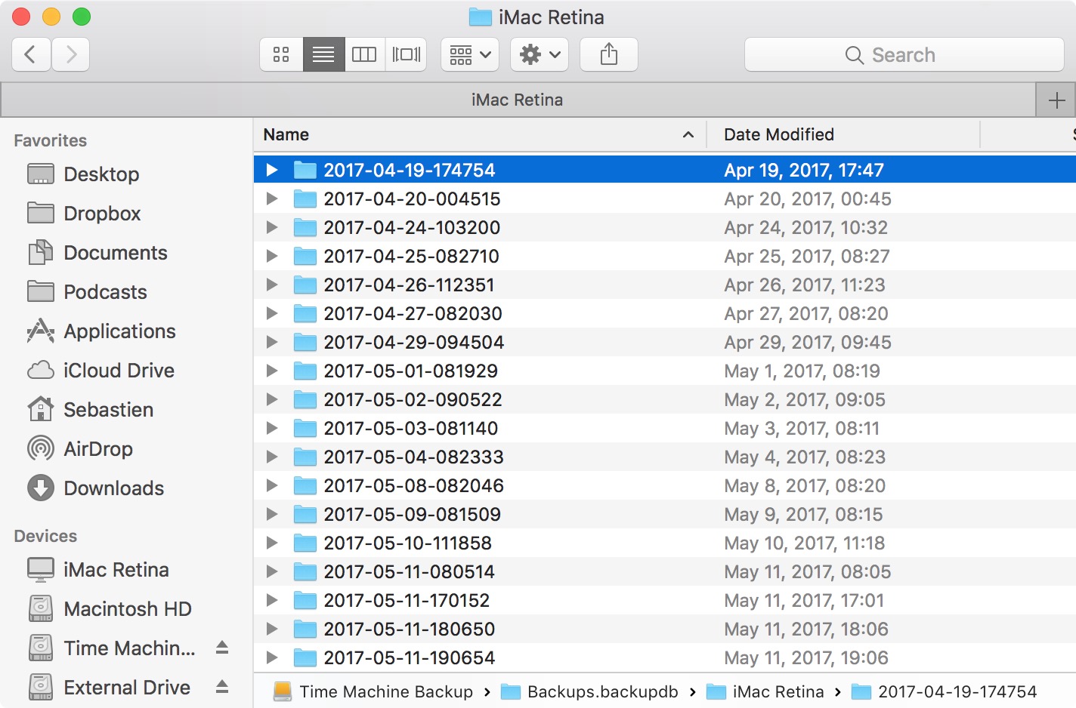The image size is (1076, 708).
Task: Click the Share toolbar button
Action: click(608, 54)
